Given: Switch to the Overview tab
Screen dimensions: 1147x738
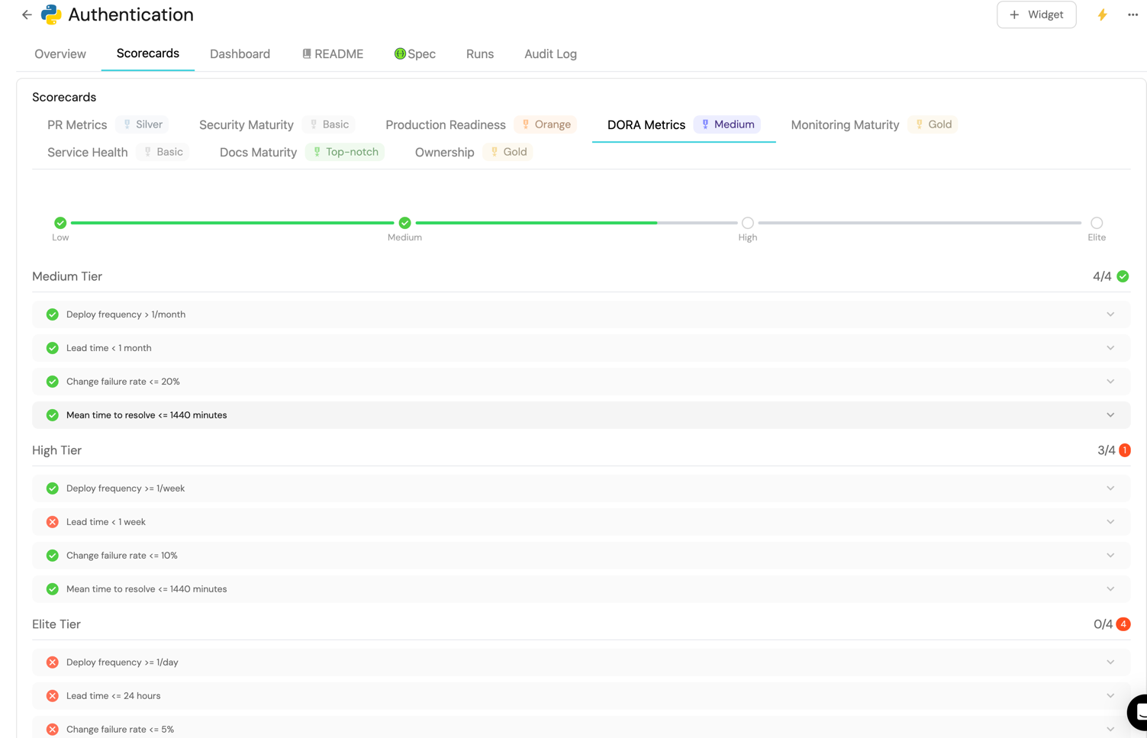Looking at the screenshot, I should tap(60, 54).
